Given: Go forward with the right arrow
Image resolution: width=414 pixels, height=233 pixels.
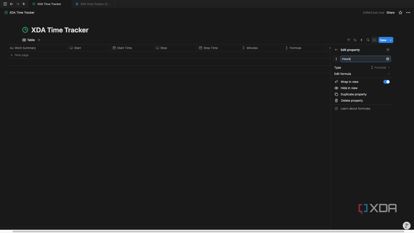Looking at the screenshot, I should point(18,4).
